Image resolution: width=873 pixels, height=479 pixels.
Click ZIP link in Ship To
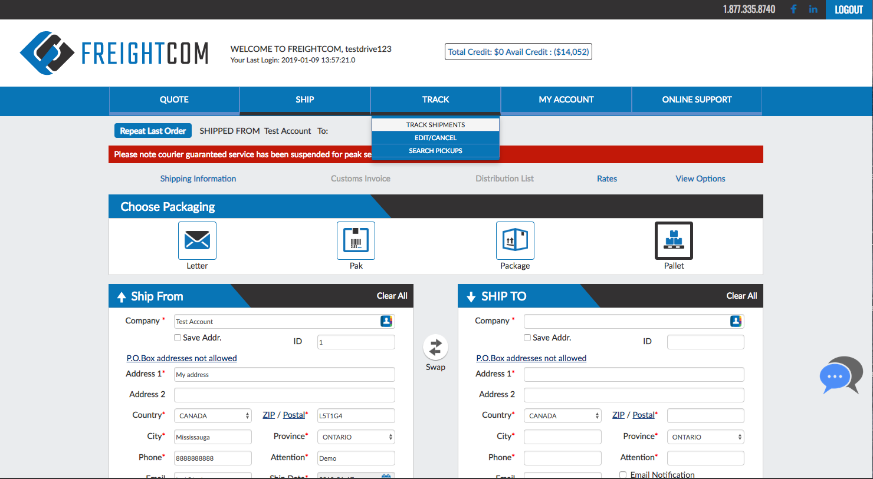click(618, 415)
